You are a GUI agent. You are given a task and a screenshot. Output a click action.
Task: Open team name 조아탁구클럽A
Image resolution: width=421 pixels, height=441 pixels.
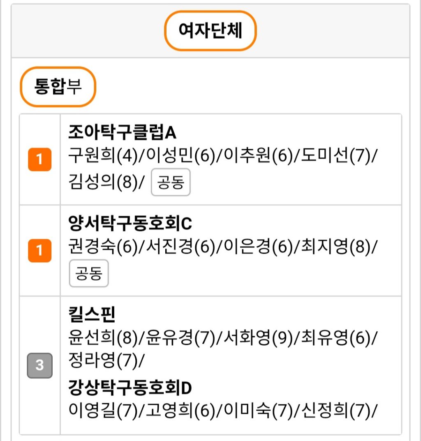122,132
